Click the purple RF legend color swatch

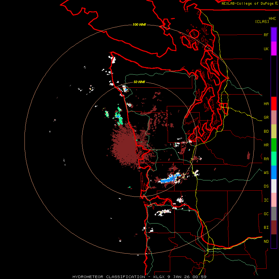pyautogui.click(x=274, y=34)
